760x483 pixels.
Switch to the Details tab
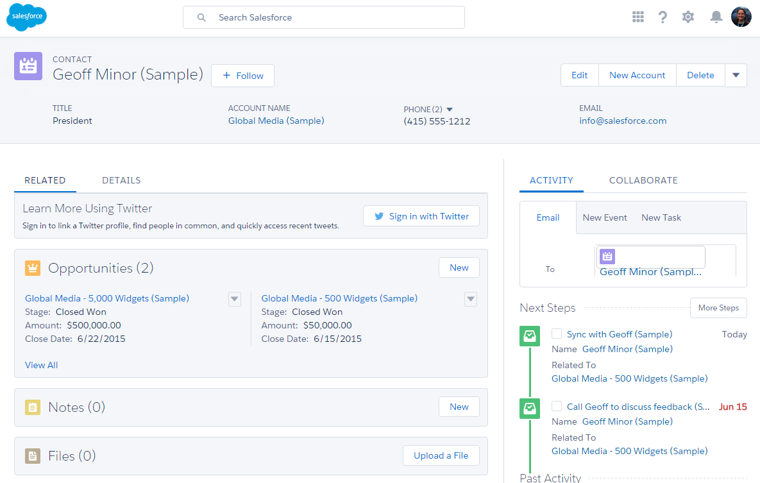(121, 180)
